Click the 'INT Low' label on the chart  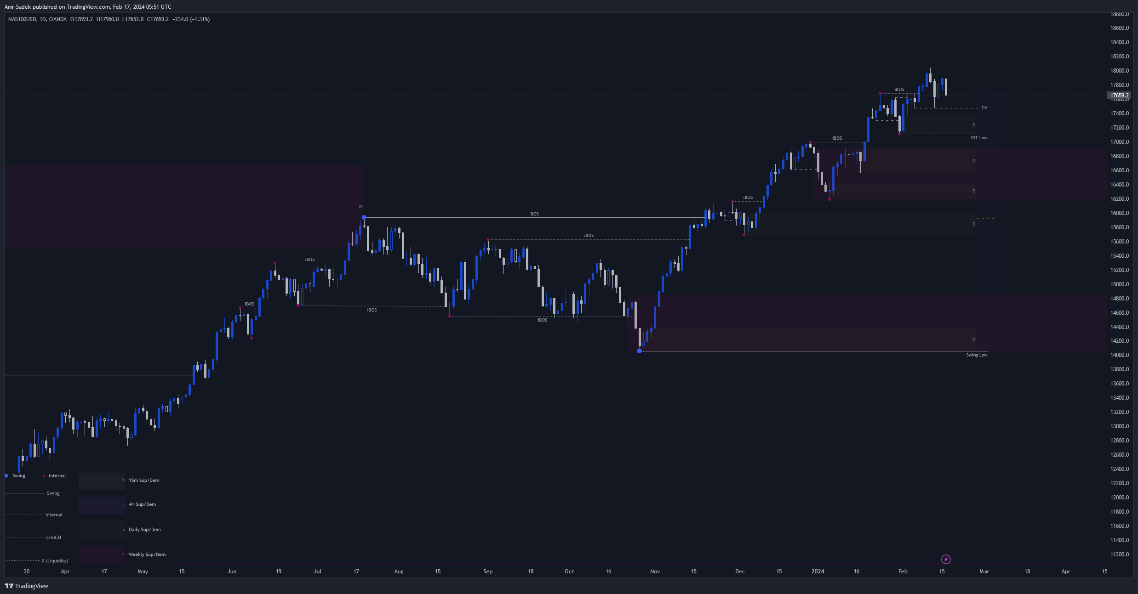click(979, 138)
